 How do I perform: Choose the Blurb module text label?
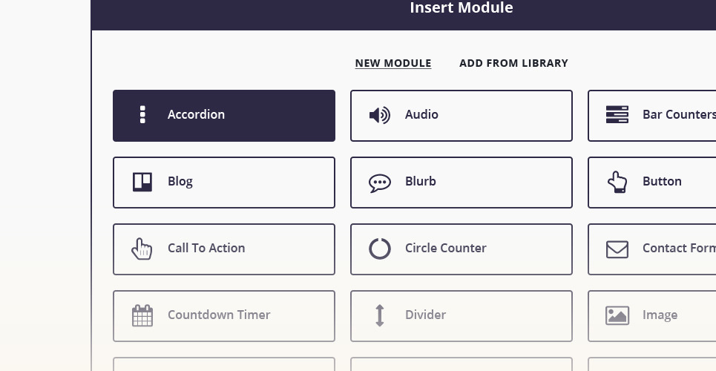click(x=420, y=181)
